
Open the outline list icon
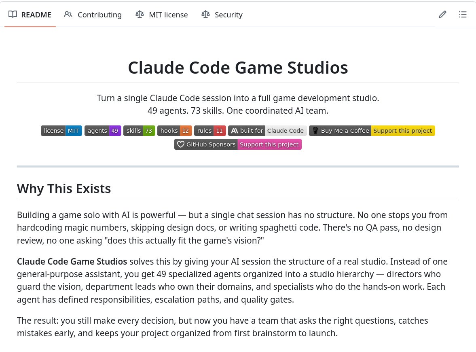(x=462, y=14)
